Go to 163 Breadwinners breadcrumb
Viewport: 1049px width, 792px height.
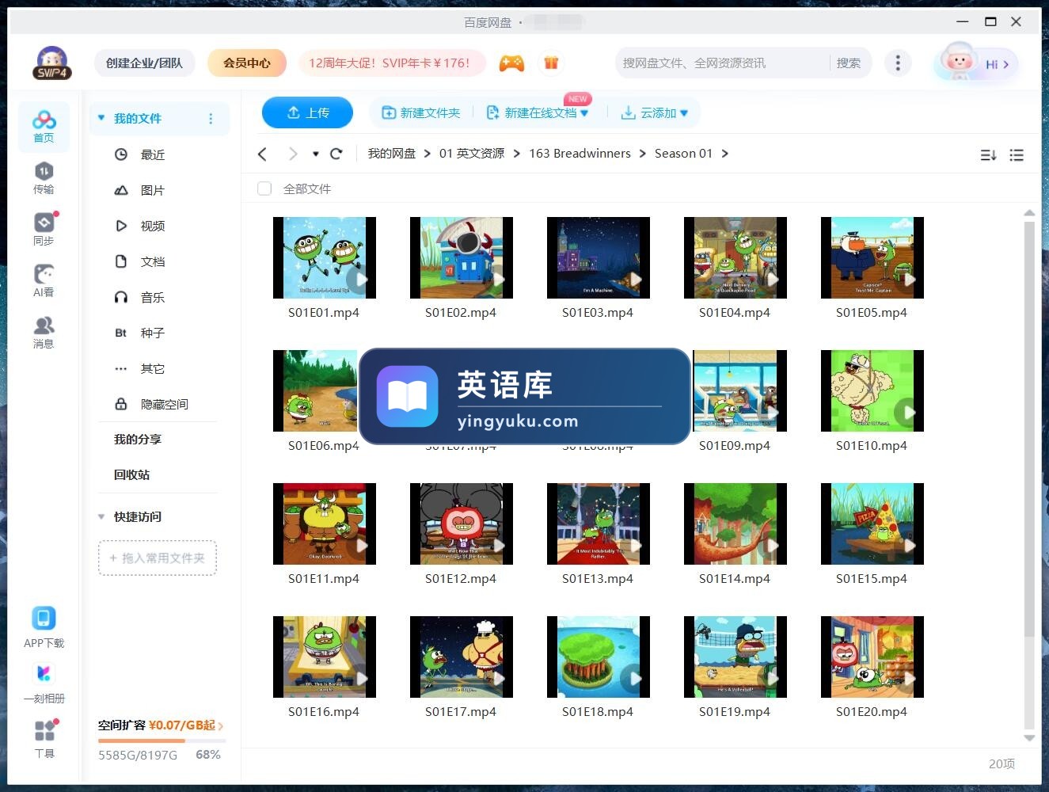[x=580, y=154]
